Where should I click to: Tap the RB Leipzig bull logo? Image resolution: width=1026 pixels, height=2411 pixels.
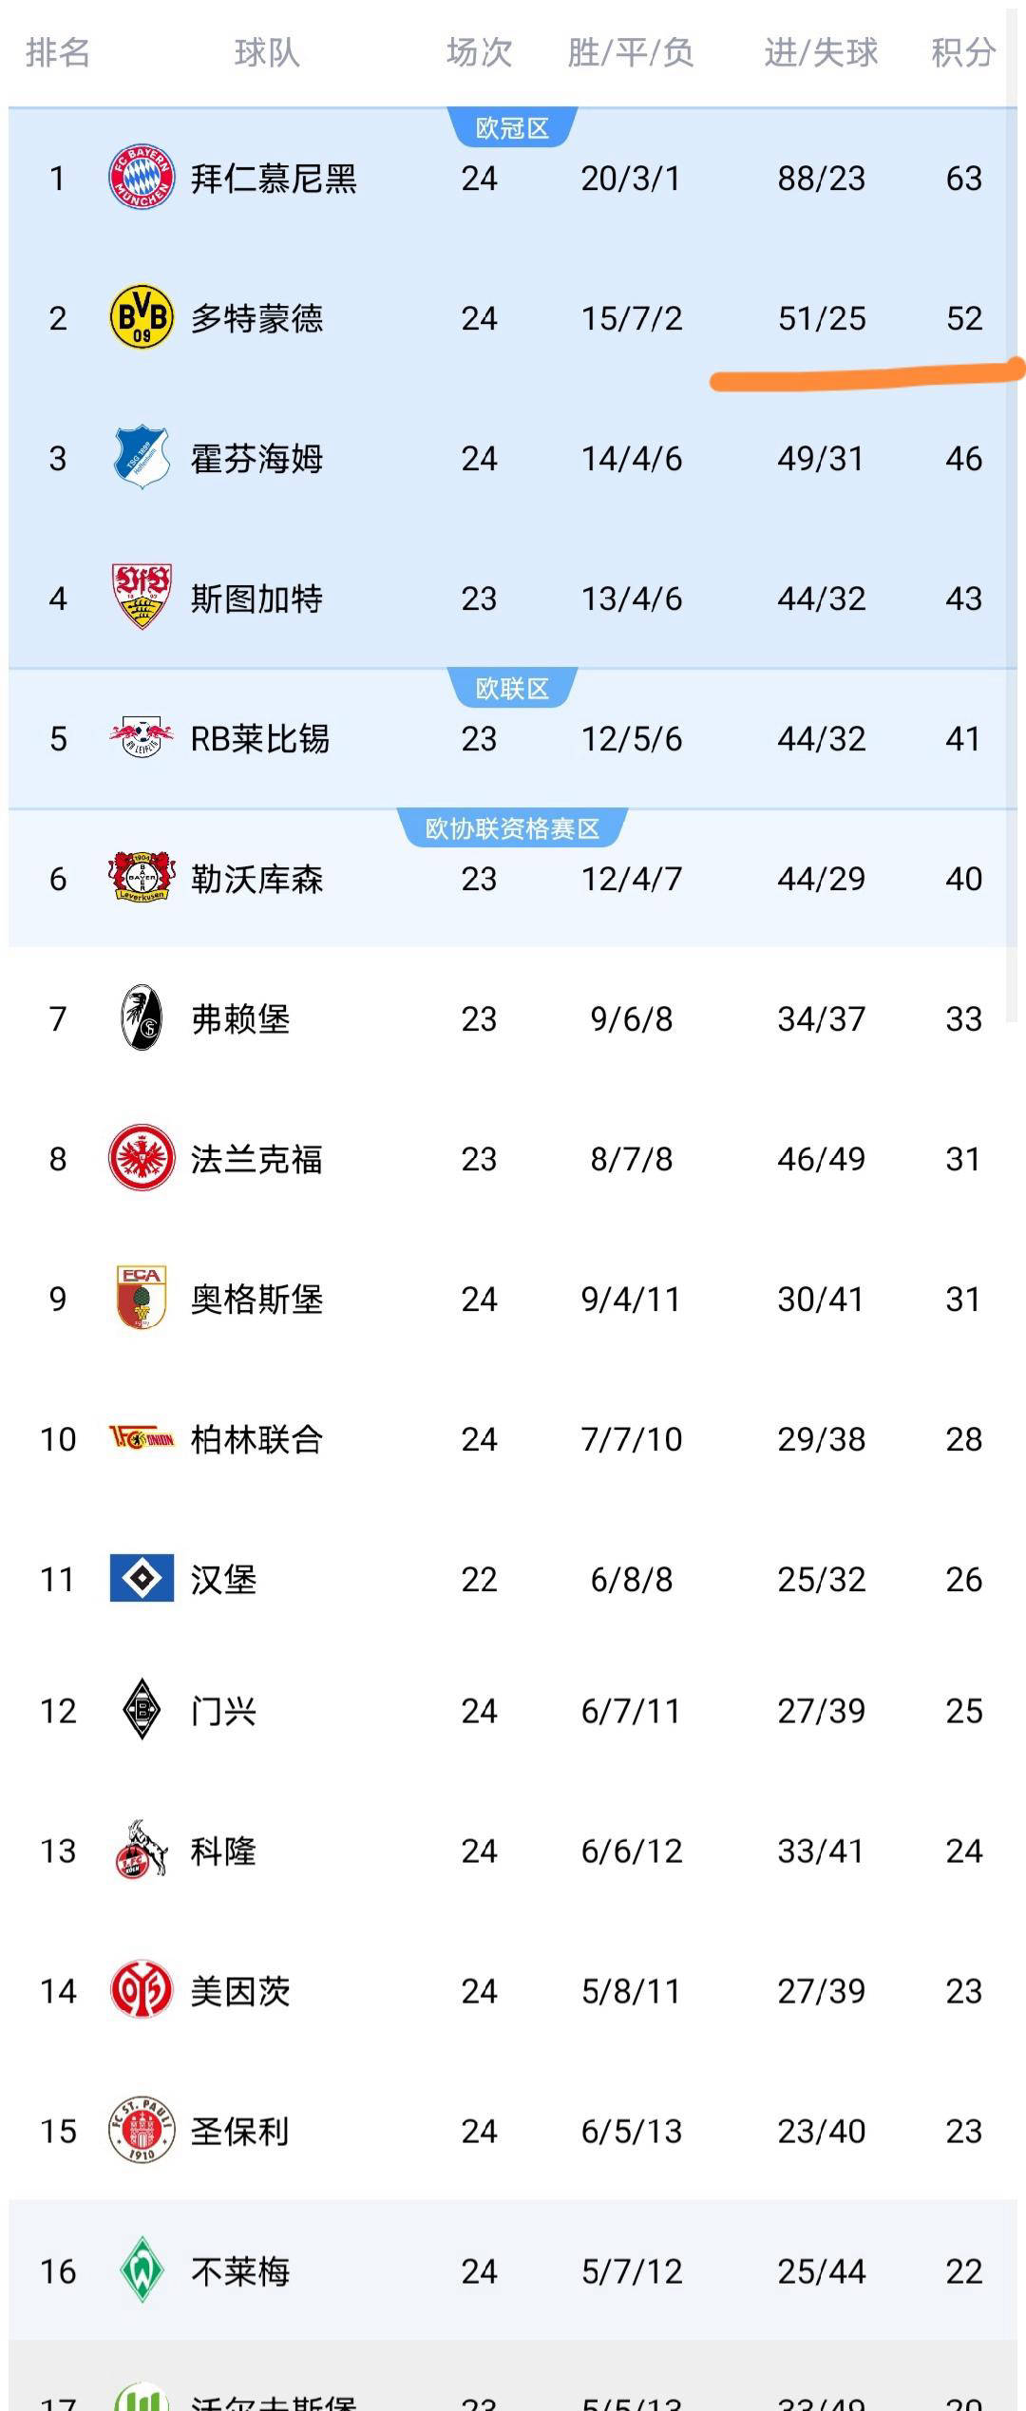point(142,738)
